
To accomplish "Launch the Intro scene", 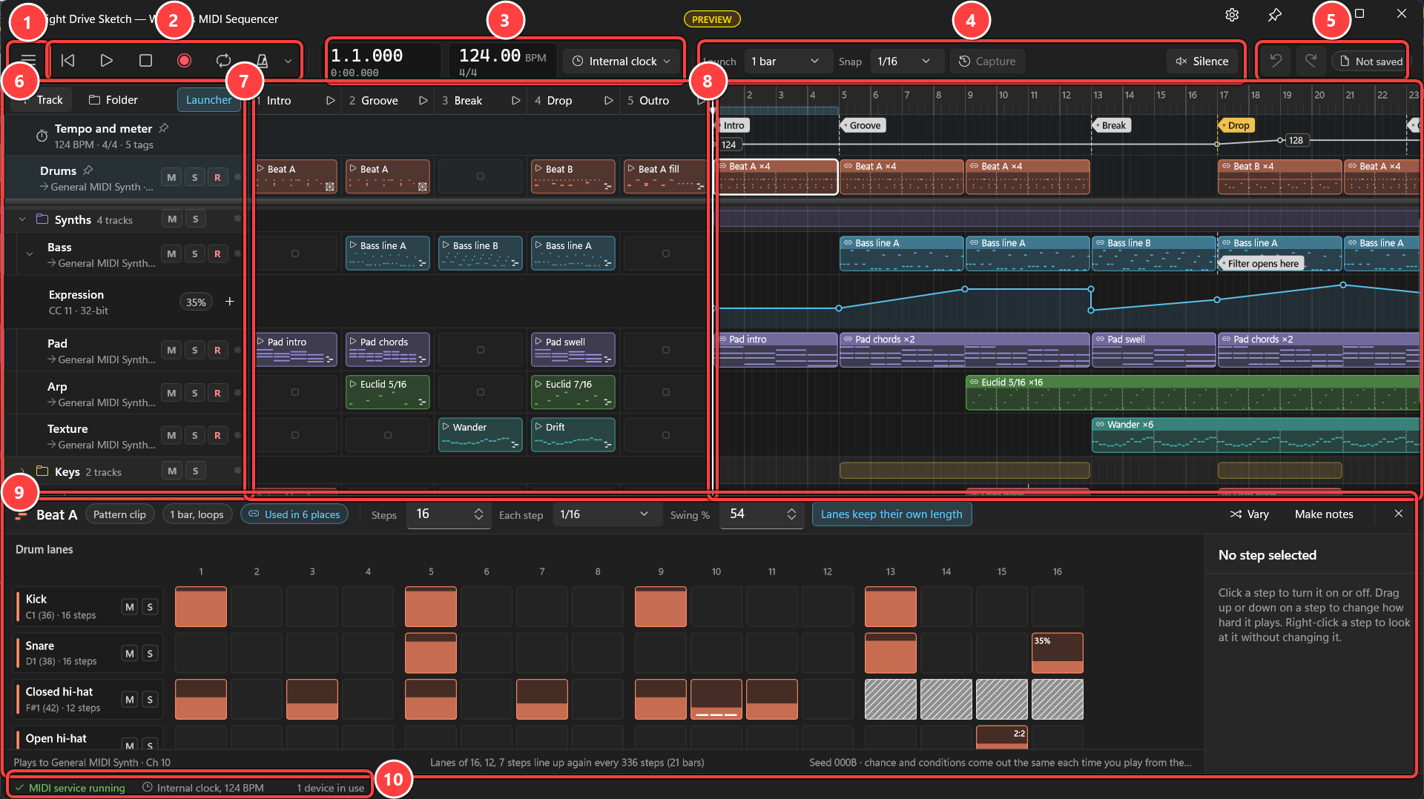I will pyautogui.click(x=330, y=101).
